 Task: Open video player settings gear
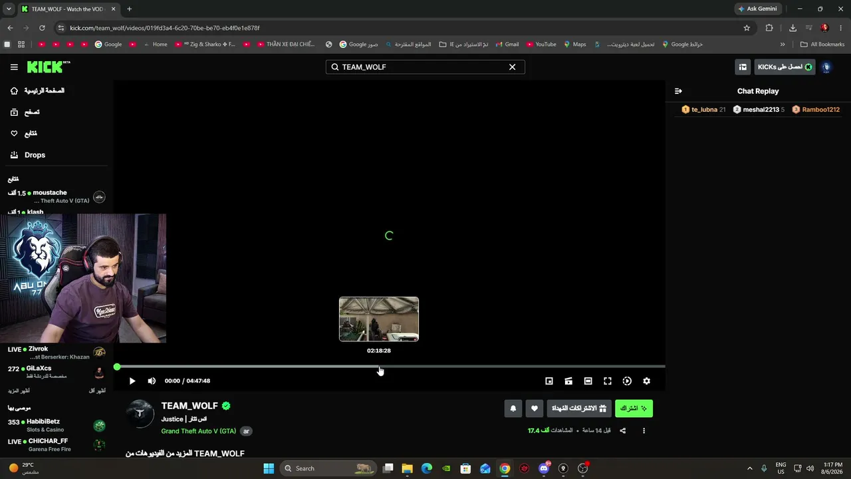tap(646, 381)
